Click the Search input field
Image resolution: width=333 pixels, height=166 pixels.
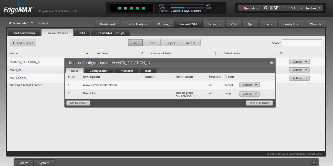(302, 43)
